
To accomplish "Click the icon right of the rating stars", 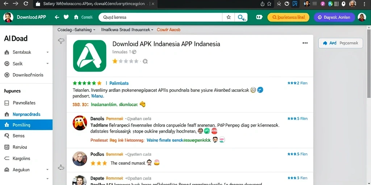I will click(x=145, y=61).
